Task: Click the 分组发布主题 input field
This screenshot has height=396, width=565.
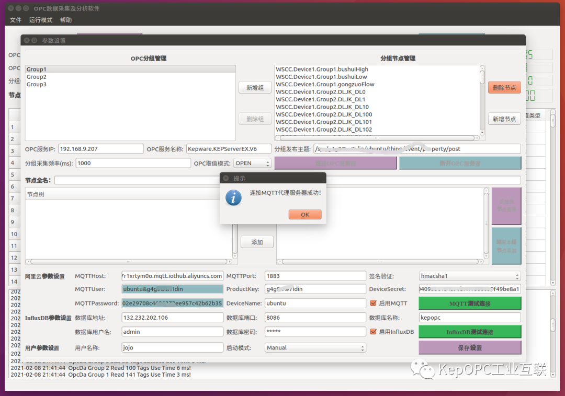Action: pyautogui.click(x=417, y=149)
